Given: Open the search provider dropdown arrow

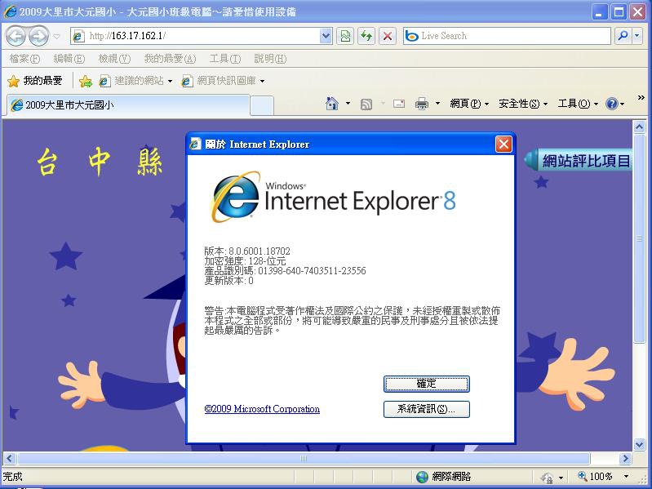Looking at the screenshot, I should (637, 36).
